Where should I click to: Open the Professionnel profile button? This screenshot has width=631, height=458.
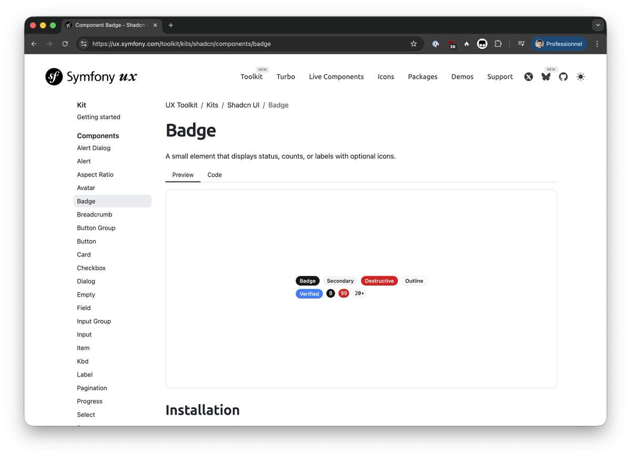tap(559, 44)
